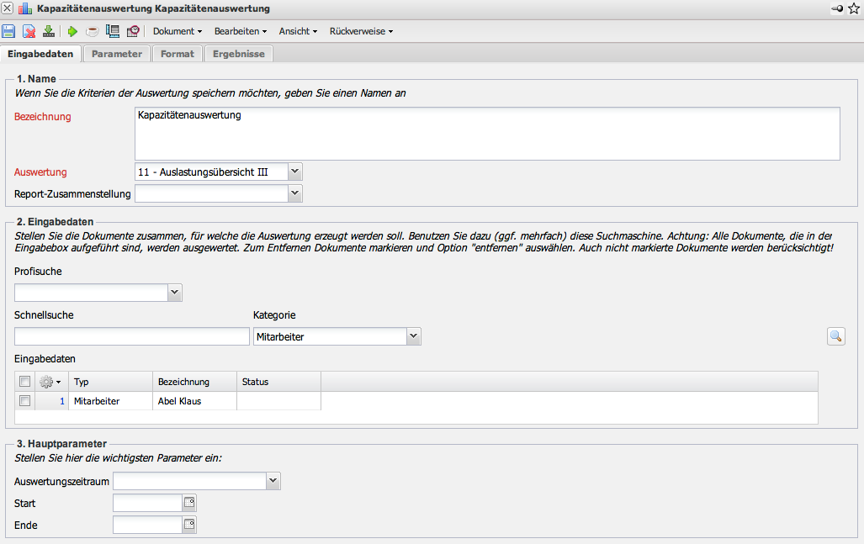Click the blue floppy disk save icon

8,31
